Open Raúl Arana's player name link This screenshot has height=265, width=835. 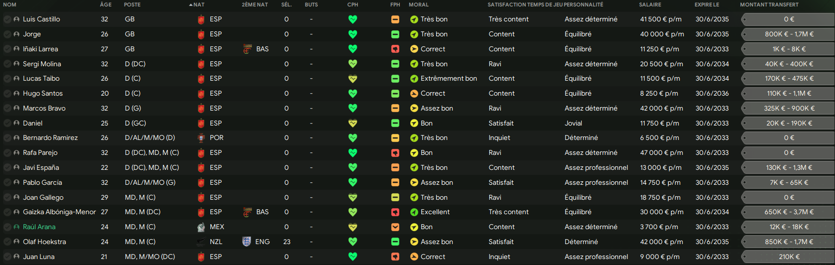click(39, 227)
